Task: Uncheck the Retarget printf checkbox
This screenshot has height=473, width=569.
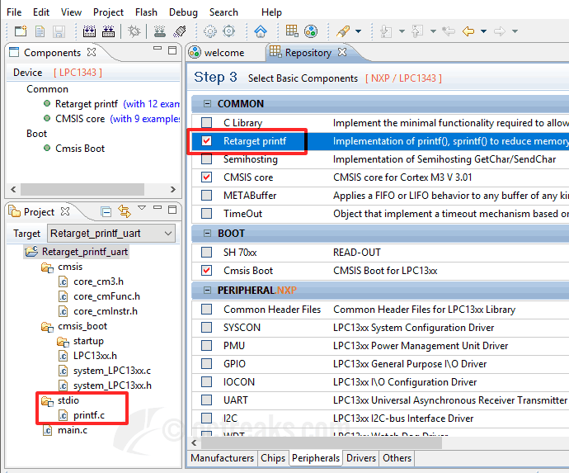Action: pos(206,140)
